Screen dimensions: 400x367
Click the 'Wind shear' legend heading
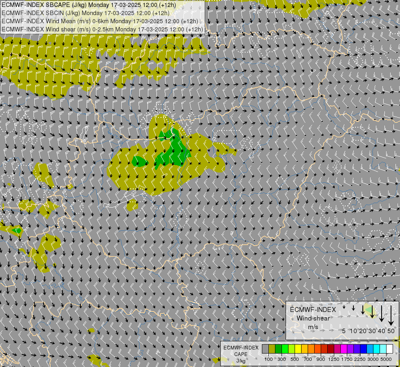[x=313, y=318]
